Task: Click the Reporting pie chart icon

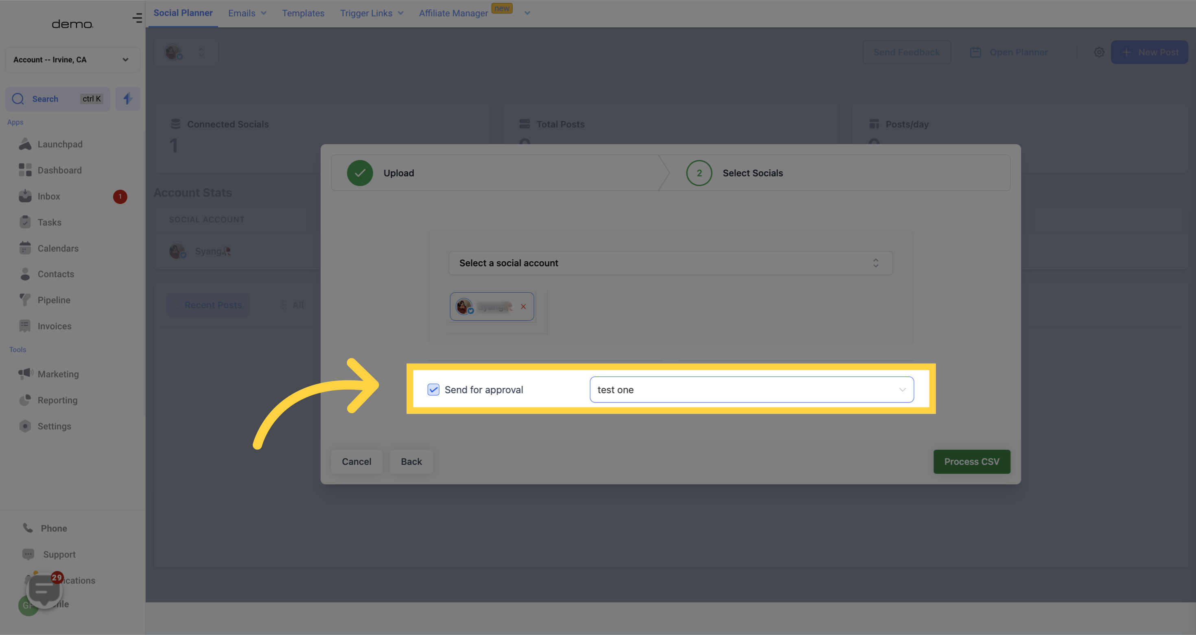Action: point(25,399)
